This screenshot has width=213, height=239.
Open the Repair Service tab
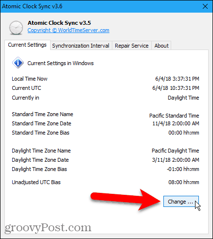132,46
